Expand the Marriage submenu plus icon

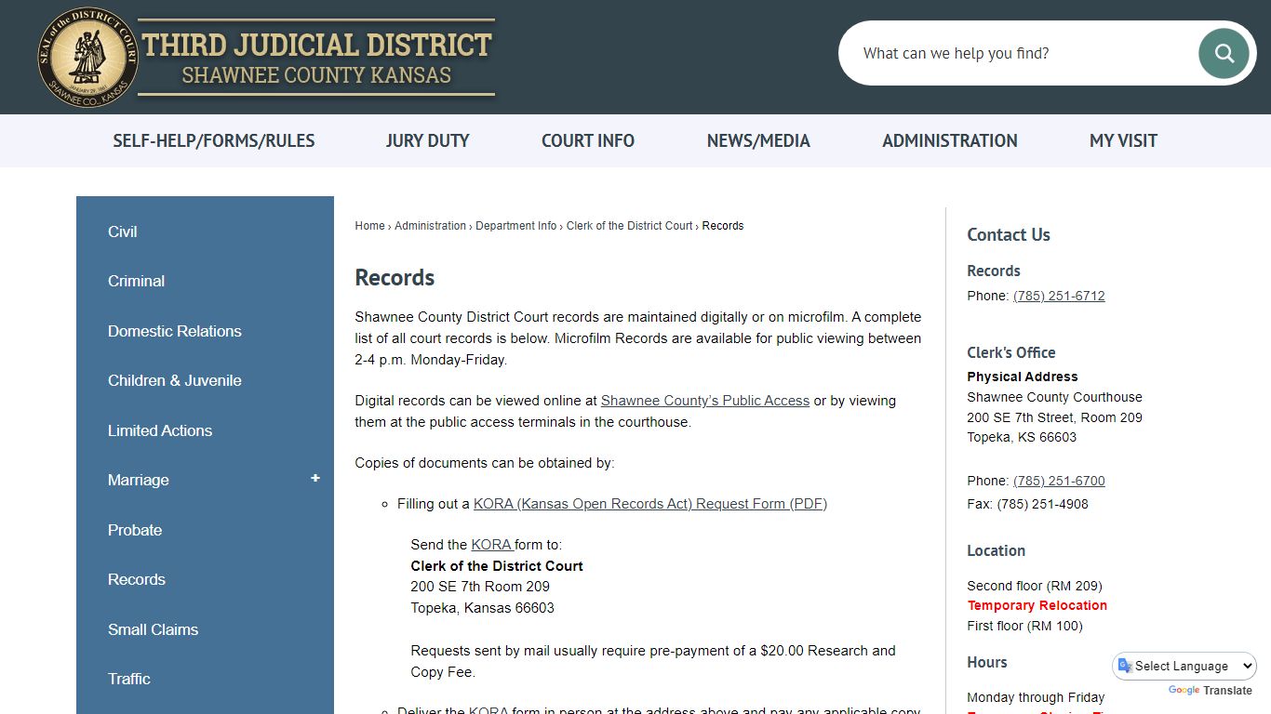315,479
